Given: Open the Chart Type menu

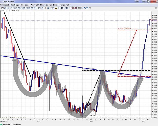Looking at the screenshot, I should tap(15, 5).
